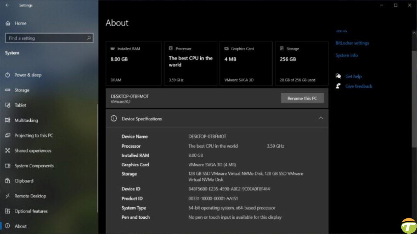Click the Installed RAM card icon
This screenshot has height=234, width=417.
pyautogui.click(x=113, y=49)
